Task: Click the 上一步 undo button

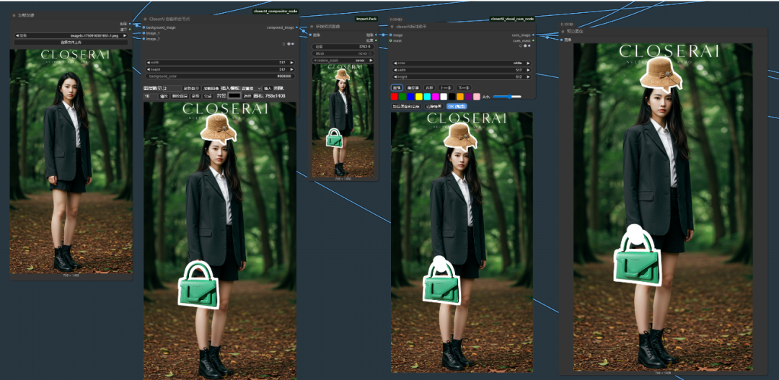Action: (446, 88)
